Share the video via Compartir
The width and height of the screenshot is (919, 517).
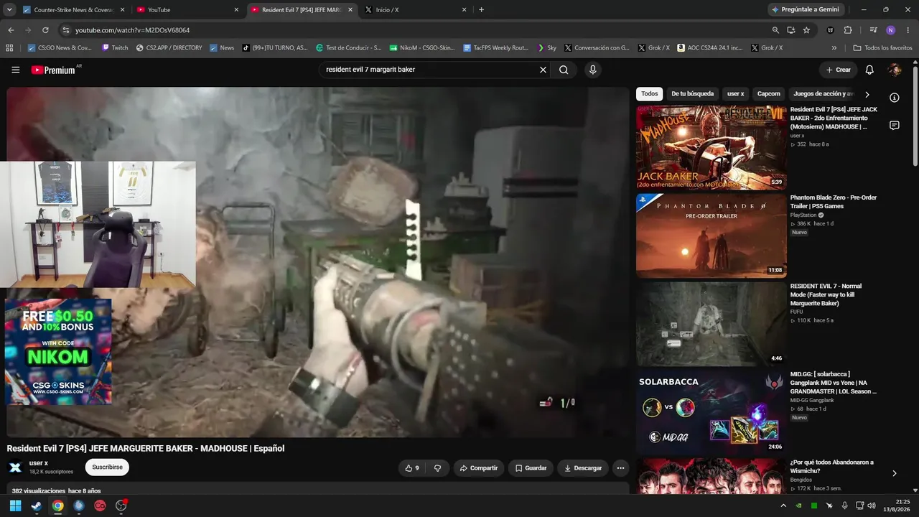pyautogui.click(x=479, y=468)
